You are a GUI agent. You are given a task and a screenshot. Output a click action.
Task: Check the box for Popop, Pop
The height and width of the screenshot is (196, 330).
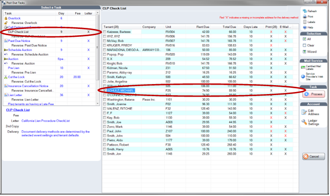[x=104, y=54]
